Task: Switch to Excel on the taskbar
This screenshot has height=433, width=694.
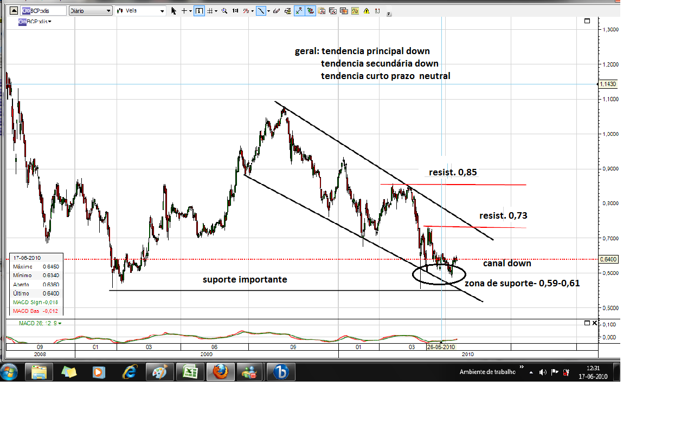Action: [x=190, y=372]
